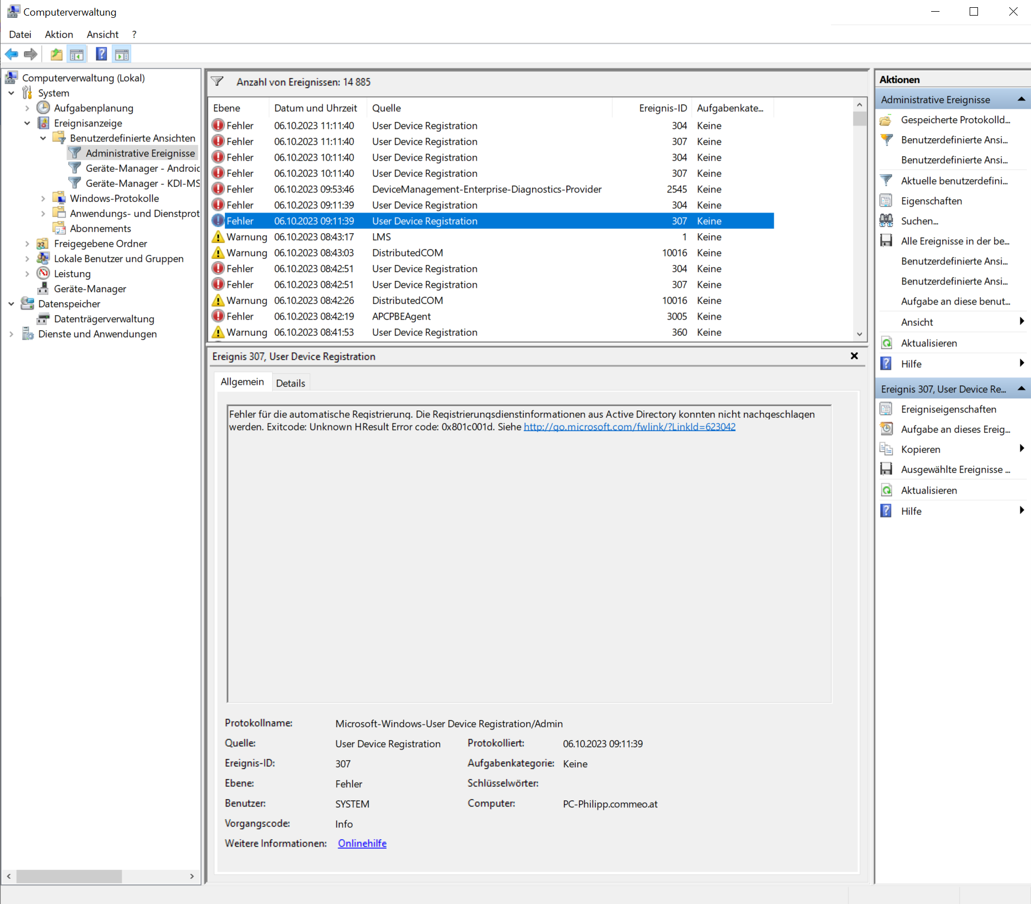
Task: Click the Onlinehilfe link
Action: [362, 843]
